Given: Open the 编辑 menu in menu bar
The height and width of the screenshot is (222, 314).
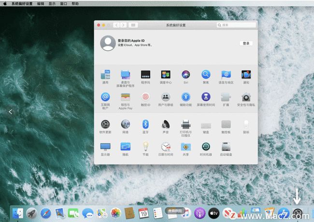Looking at the screenshot, I should 40,3.
